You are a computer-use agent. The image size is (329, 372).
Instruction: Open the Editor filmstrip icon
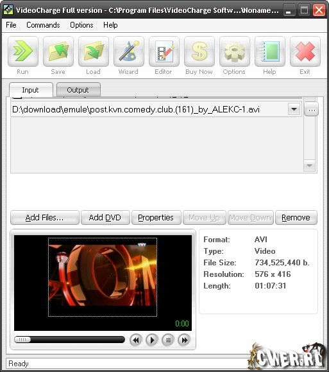(164, 51)
